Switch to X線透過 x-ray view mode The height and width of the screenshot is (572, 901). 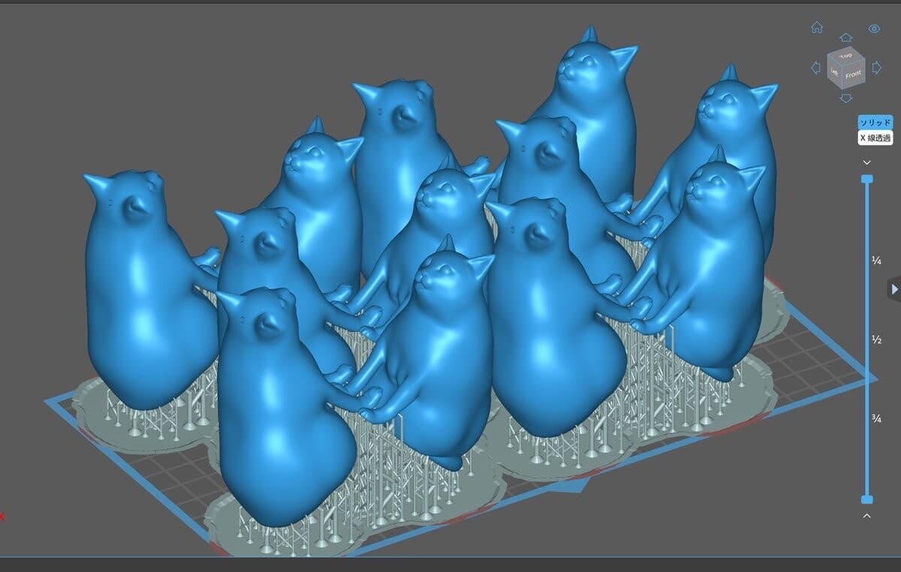[x=875, y=137]
